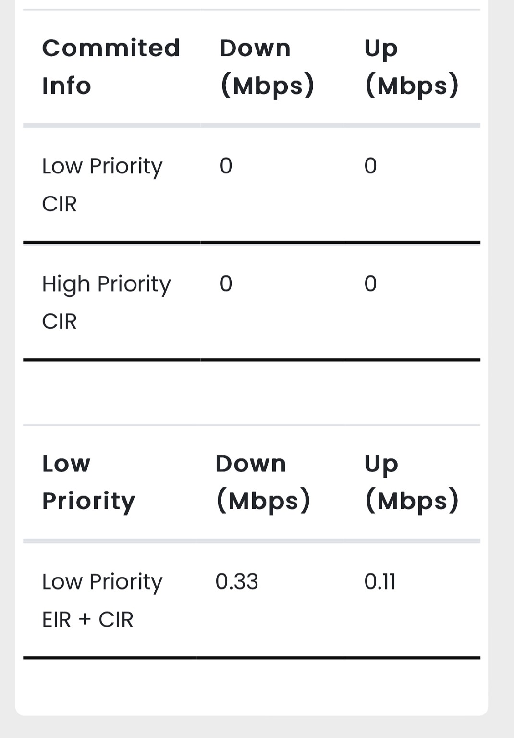Image resolution: width=514 pixels, height=738 pixels.
Task: Select Low Priority CIR up value 0
Action: (x=370, y=166)
